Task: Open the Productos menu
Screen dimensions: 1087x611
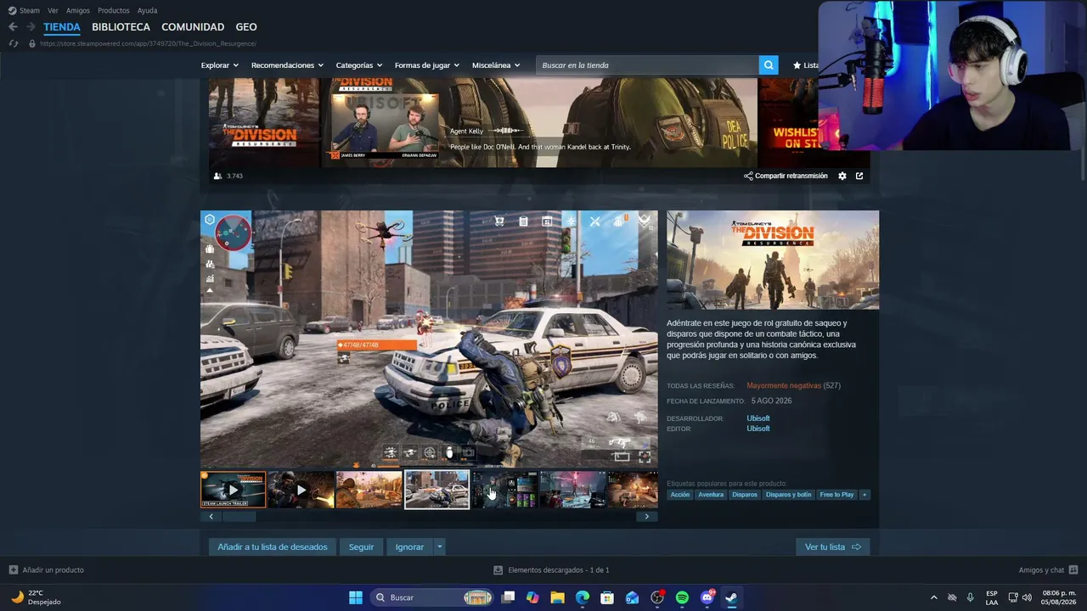Action: pos(114,11)
